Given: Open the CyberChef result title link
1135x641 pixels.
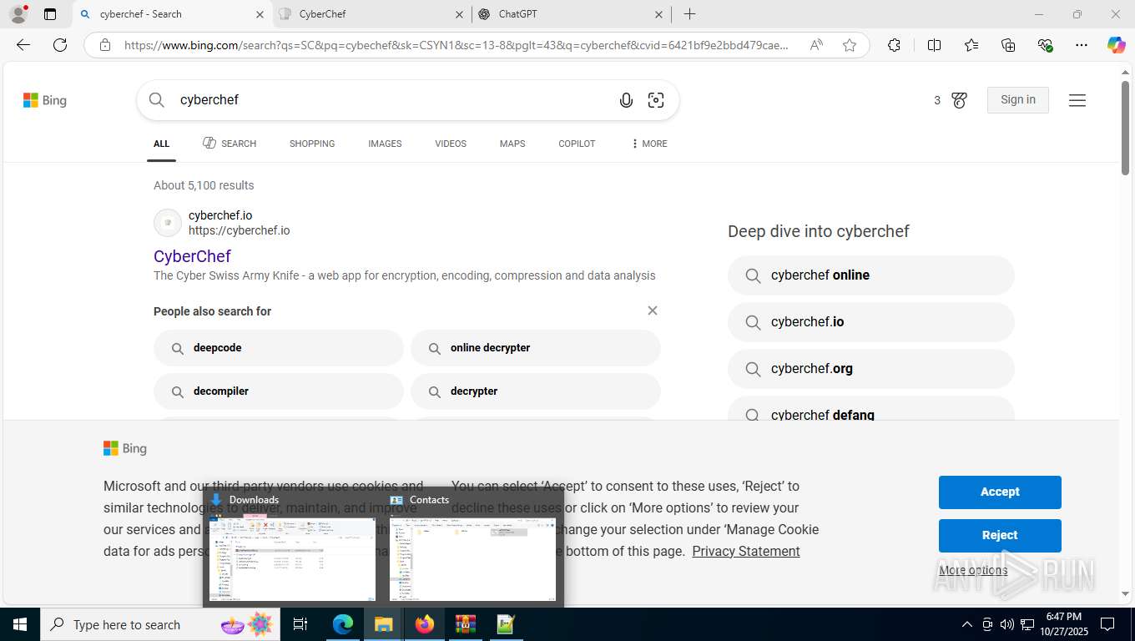Looking at the screenshot, I should [x=192, y=256].
